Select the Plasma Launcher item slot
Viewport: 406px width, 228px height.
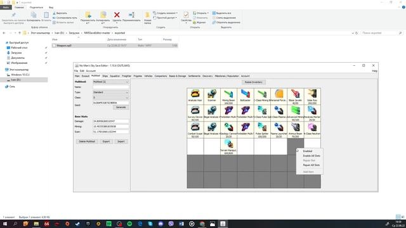(x=278, y=130)
